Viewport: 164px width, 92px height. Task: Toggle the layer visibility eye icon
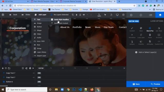[x=84, y=15]
